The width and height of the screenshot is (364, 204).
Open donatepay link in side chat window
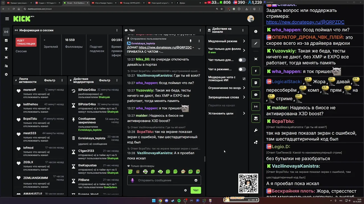pyautogui.click(x=305, y=22)
